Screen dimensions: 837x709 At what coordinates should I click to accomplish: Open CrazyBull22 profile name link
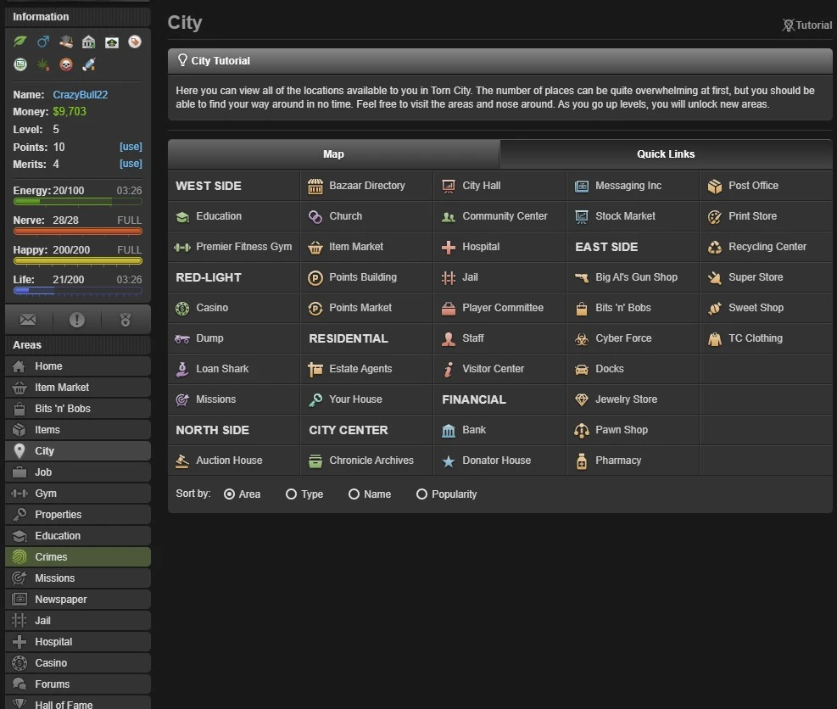[81, 95]
